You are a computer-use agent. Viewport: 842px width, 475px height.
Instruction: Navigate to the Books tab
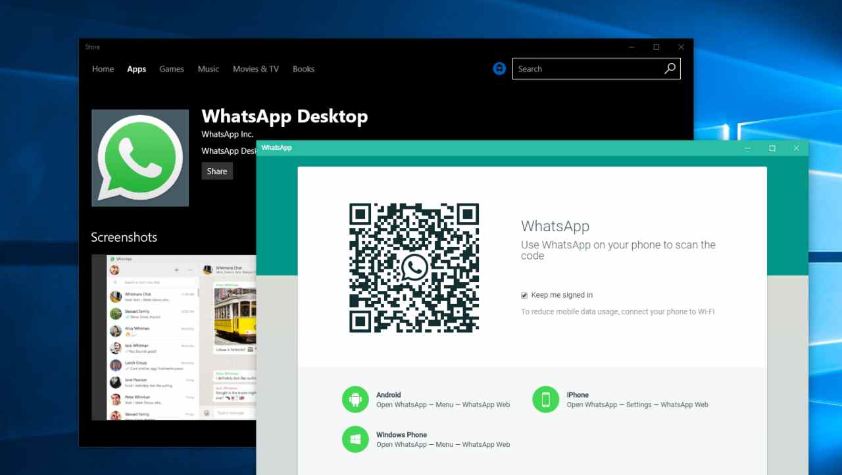click(x=303, y=69)
